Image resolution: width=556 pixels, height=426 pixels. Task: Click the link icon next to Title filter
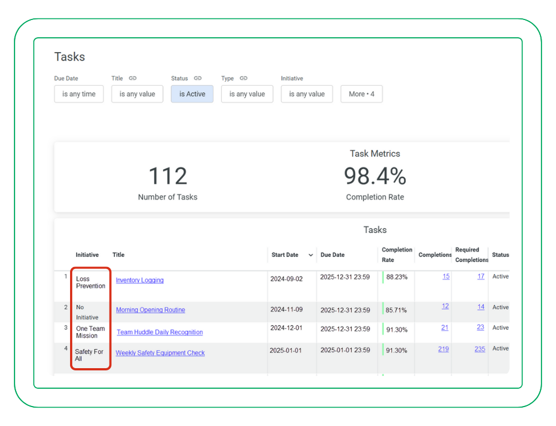[133, 78]
